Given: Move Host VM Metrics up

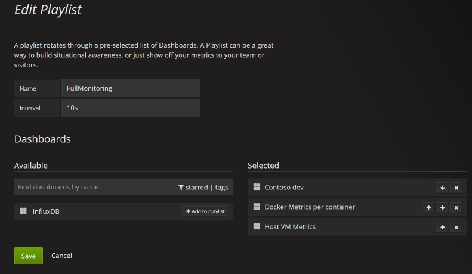Looking at the screenshot, I should point(442,227).
